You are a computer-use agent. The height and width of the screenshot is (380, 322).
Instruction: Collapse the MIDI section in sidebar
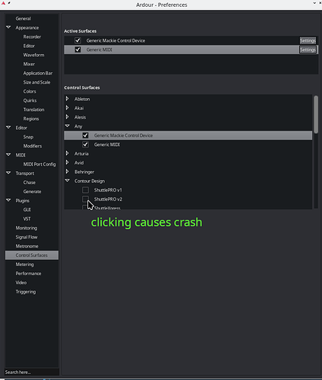pos(8,154)
